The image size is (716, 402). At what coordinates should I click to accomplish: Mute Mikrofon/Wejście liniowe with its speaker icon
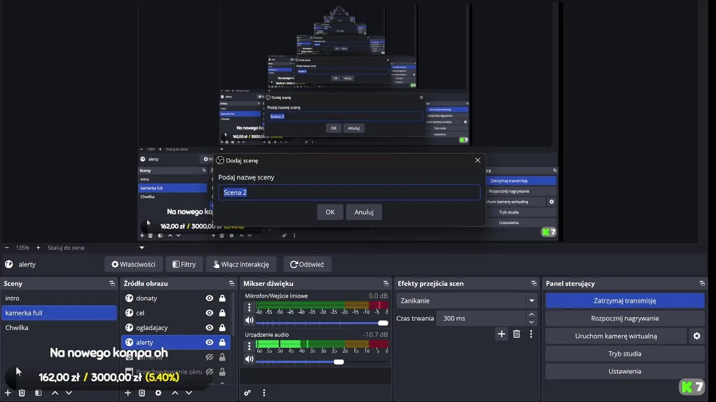click(249, 320)
